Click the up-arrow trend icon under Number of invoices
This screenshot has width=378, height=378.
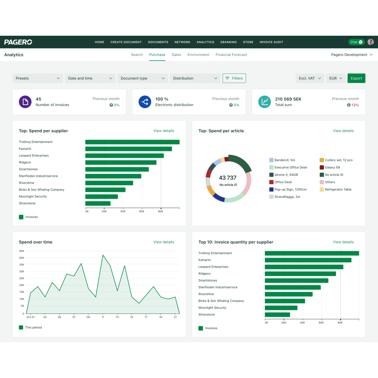[111, 105]
